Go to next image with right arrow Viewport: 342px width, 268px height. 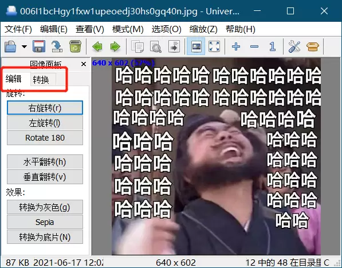pyautogui.click(x=115, y=46)
